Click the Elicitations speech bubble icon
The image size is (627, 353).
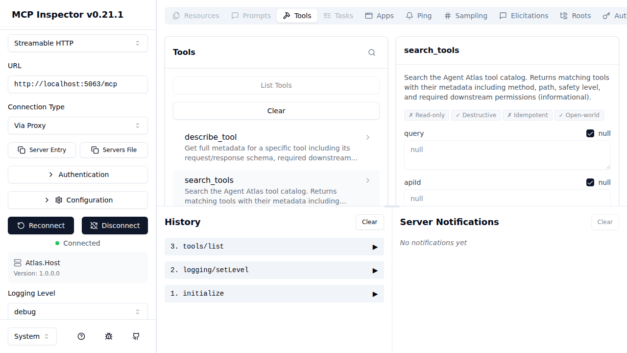pos(503,15)
